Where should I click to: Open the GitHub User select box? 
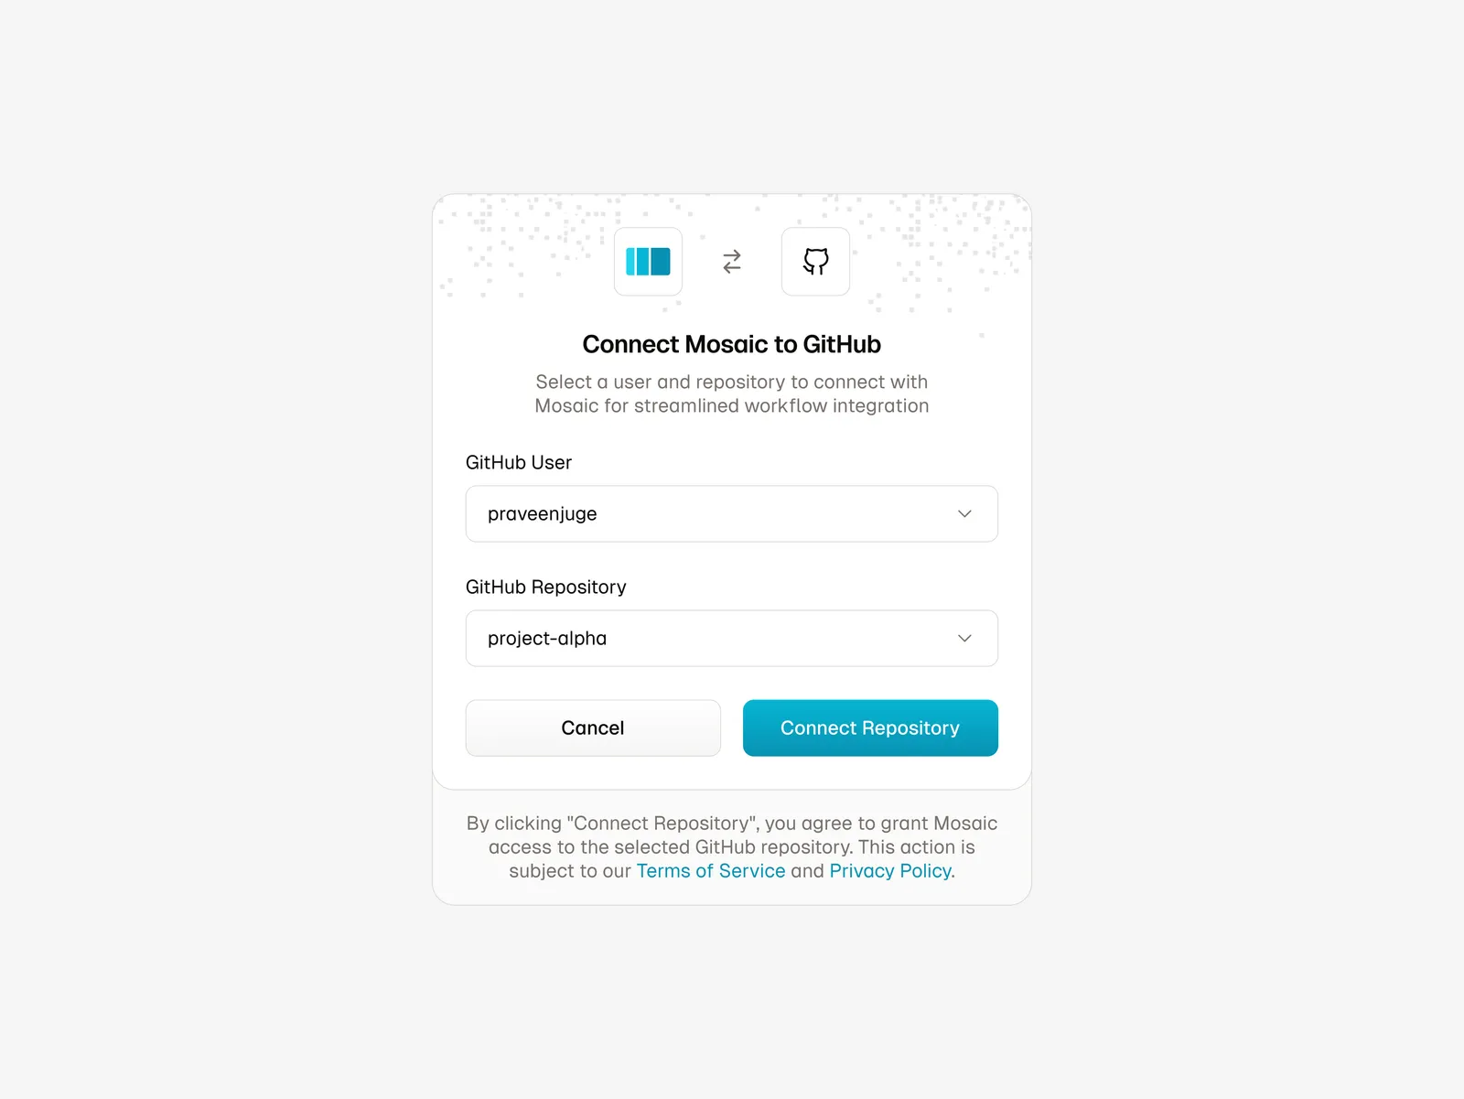pos(730,514)
